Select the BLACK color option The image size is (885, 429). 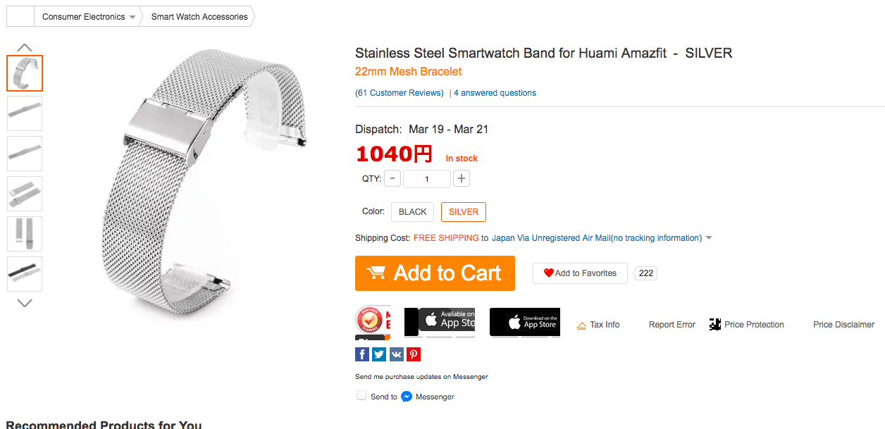tap(412, 212)
